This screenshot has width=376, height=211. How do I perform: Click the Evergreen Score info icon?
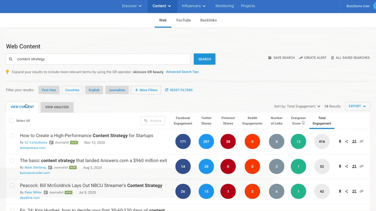(303, 124)
